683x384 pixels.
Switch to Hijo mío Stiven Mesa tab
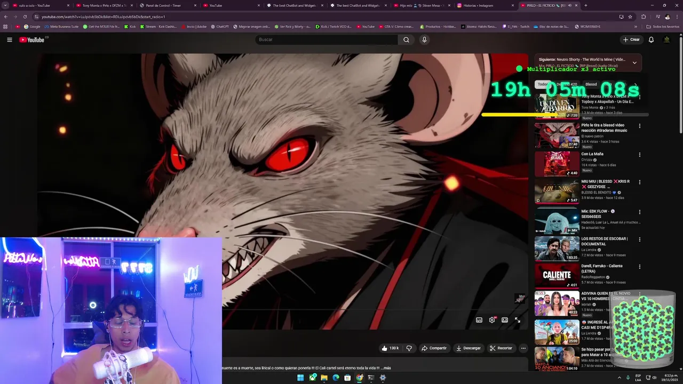point(422,5)
